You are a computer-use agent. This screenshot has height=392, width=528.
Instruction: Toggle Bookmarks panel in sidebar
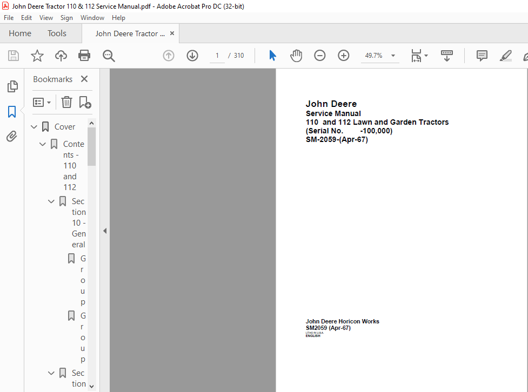click(x=12, y=111)
